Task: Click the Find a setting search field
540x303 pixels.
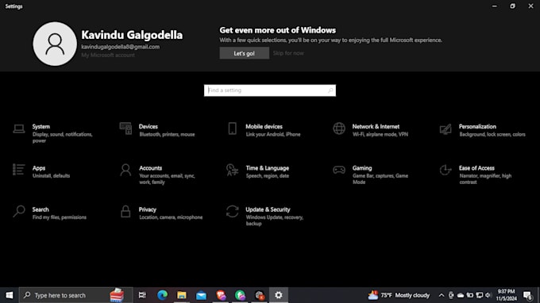Action: pyautogui.click(x=270, y=90)
